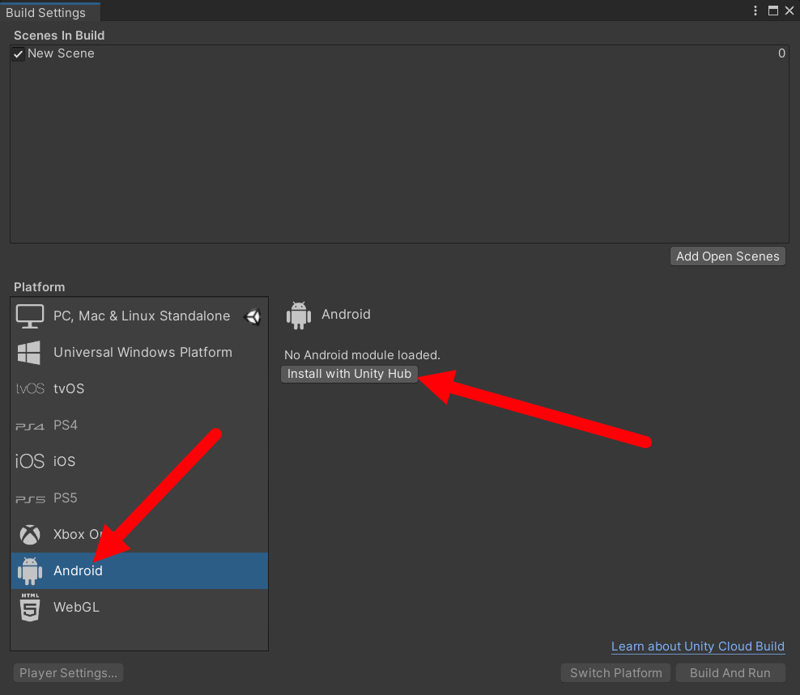
Task: Click the tvOS platform icon
Action: (x=30, y=389)
